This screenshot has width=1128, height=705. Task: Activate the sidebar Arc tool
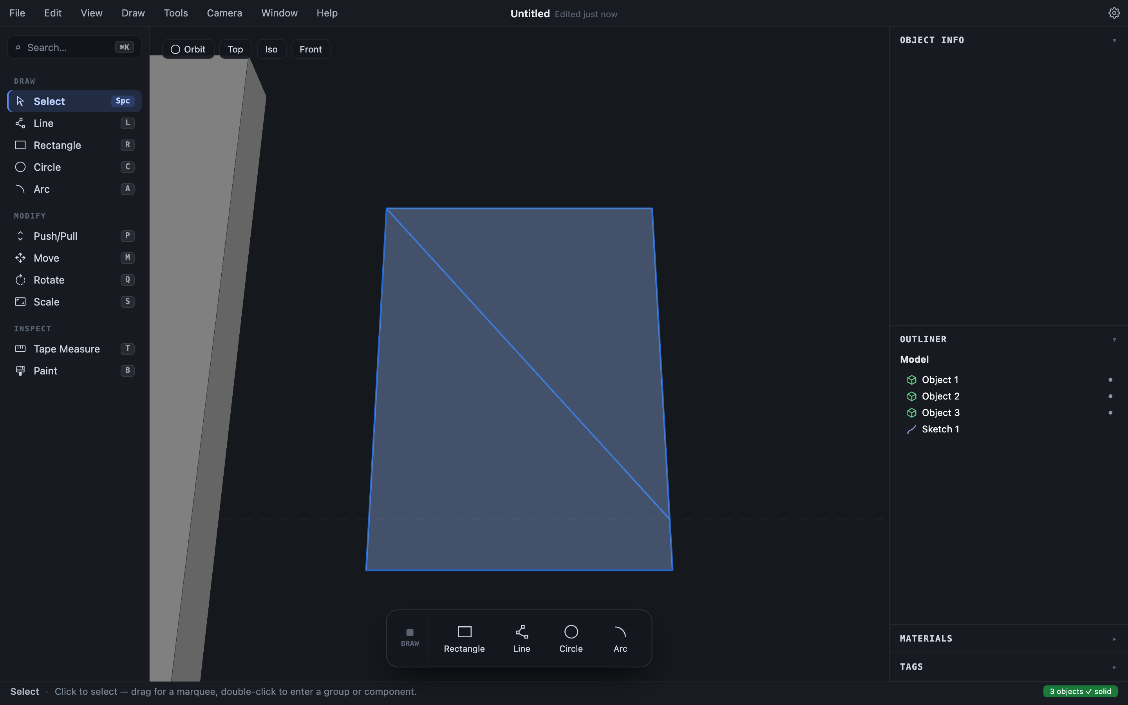pos(74,189)
